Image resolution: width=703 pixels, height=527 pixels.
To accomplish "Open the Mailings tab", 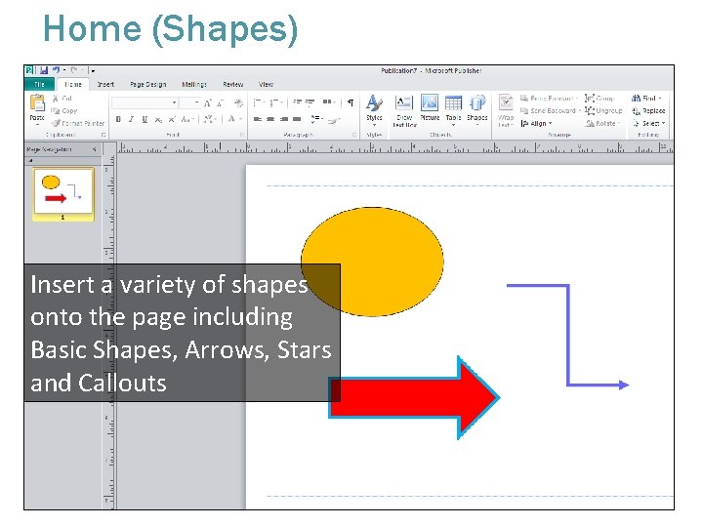I will click(194, 84).
